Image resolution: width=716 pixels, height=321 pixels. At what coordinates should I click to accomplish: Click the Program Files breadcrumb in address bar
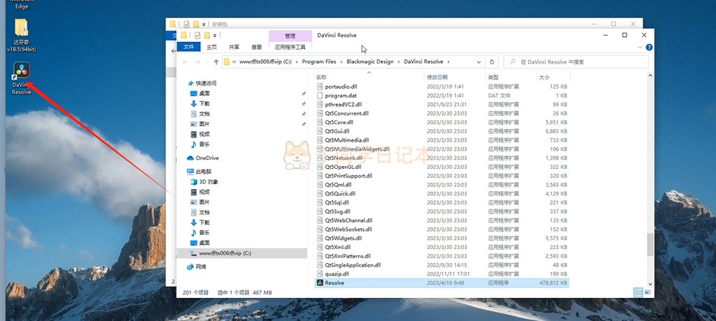[x=319, y=61]
